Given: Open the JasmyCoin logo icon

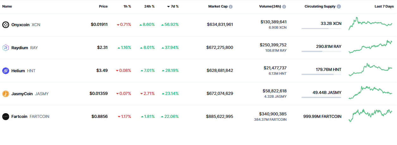Looking at the screenshot, I should (6, 94).
